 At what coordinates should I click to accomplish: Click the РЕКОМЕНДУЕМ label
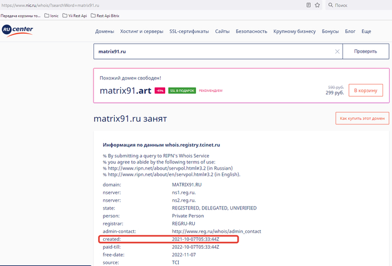coord(211,91)
